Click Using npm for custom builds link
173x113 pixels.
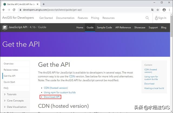tap(60, 93)
